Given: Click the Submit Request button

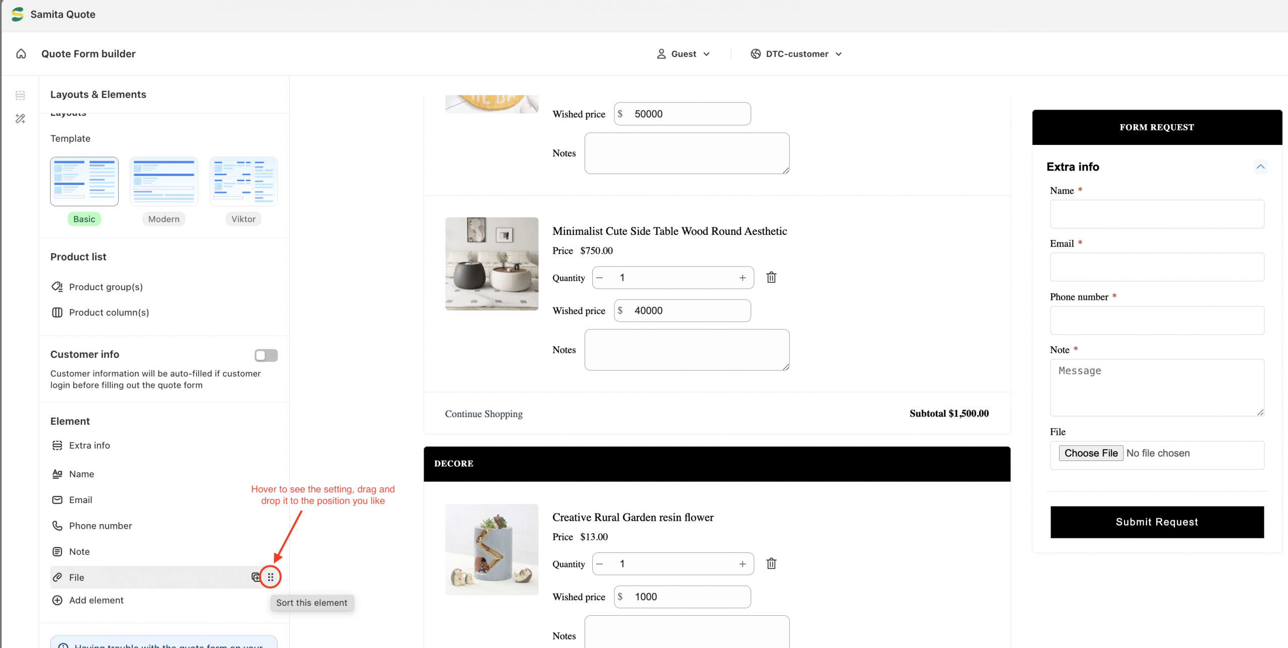Looking at the screenshot, I should [1157, 522].
